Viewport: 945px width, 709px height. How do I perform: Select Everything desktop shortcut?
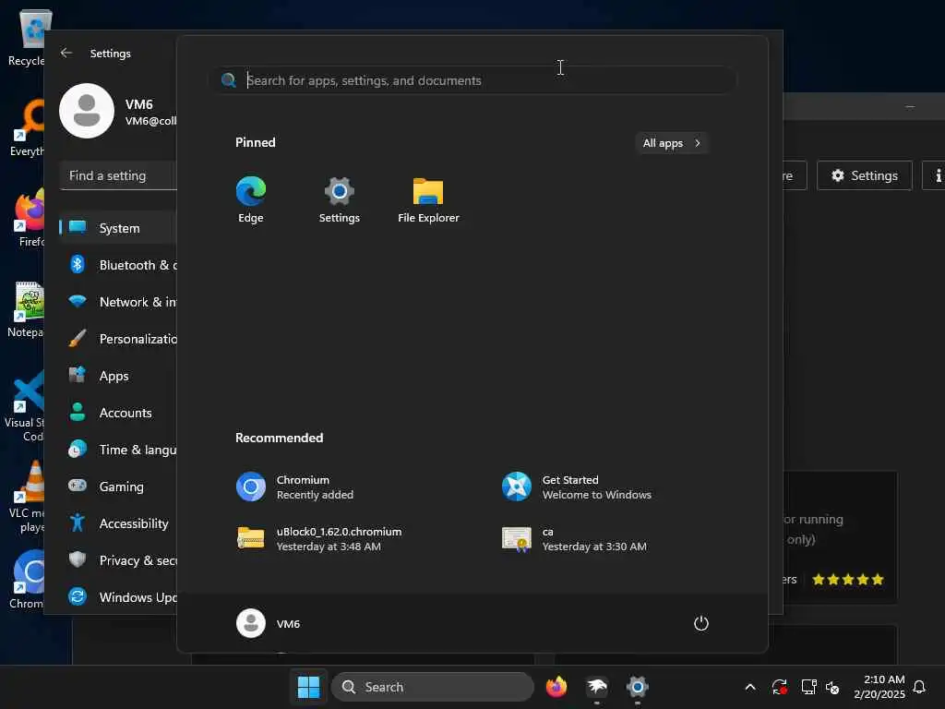[x=27, y=127]
